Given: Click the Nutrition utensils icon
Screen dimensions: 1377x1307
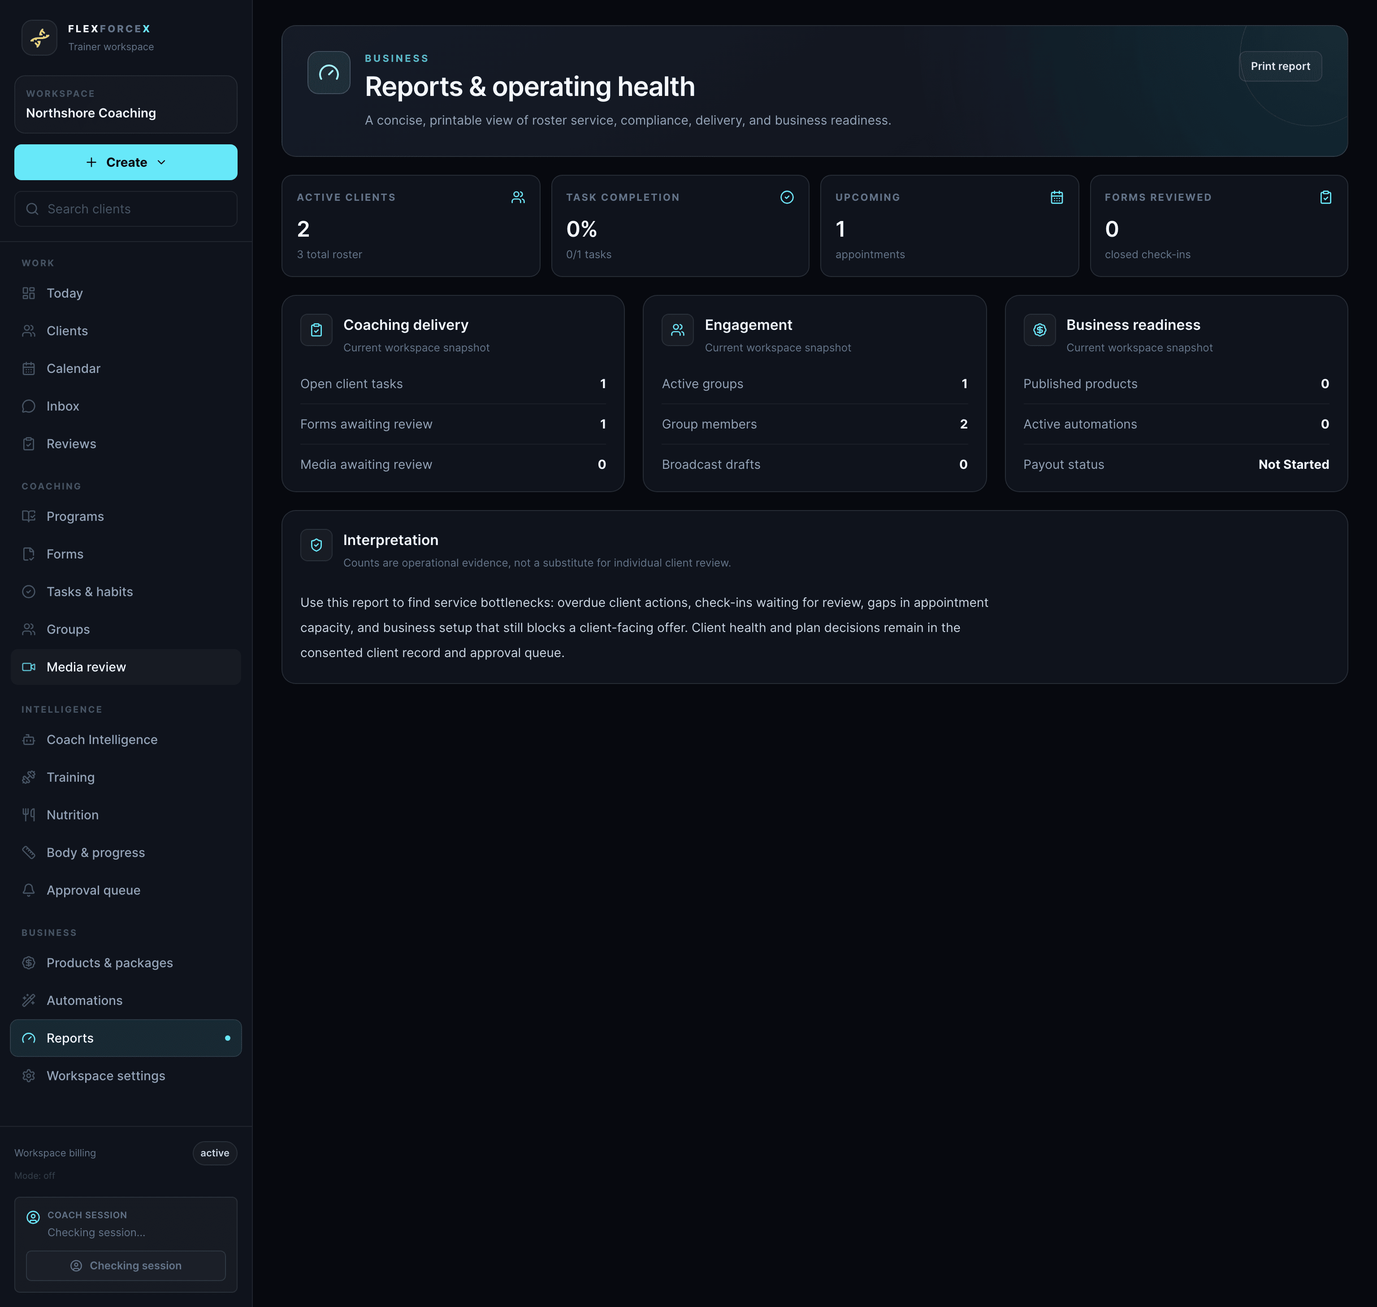Looking at the screenshot, I should pyautogui.click(x=29, y=814).
